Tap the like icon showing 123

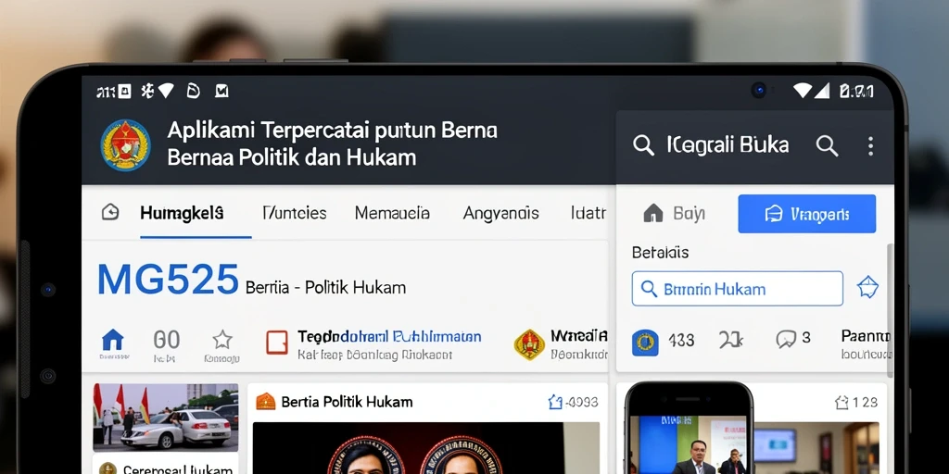coord(841,402)
